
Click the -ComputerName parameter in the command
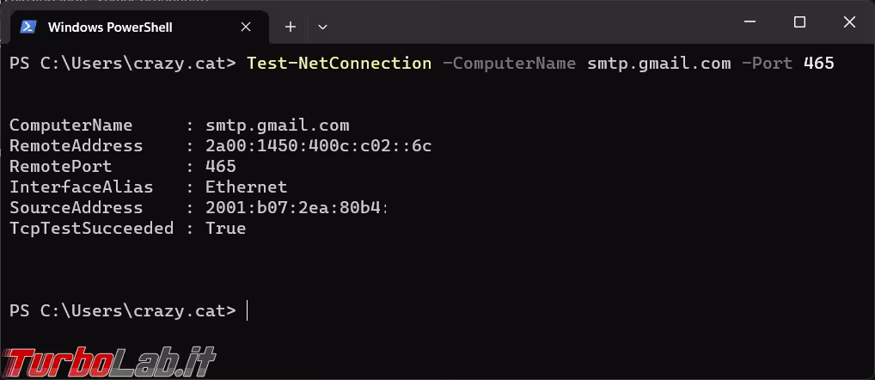coord(509,63)
